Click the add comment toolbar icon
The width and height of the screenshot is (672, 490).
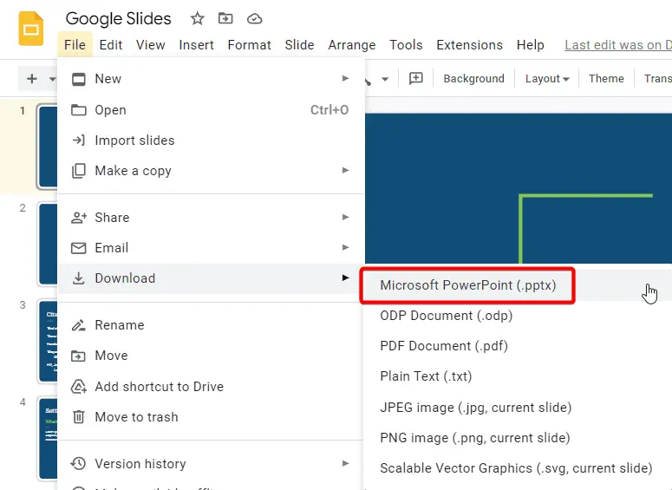415,78
